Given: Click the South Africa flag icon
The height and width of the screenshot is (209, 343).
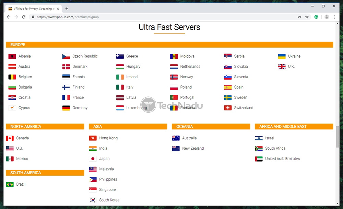Looking at the screenshot, I should pyautogui.click(x=259, y=149).
